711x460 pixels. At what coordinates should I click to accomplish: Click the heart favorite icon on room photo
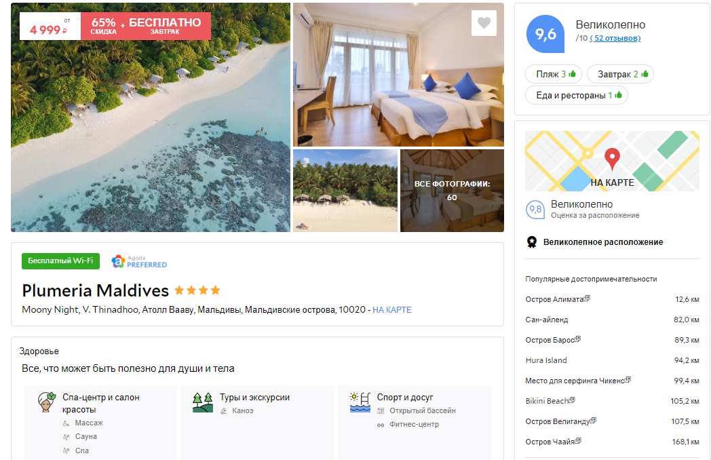point(484,22)
